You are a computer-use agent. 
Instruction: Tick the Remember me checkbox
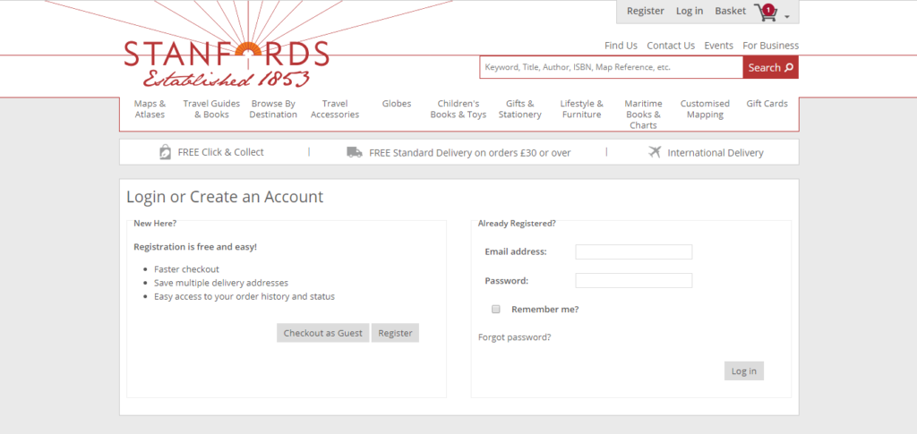pos(496,310)
